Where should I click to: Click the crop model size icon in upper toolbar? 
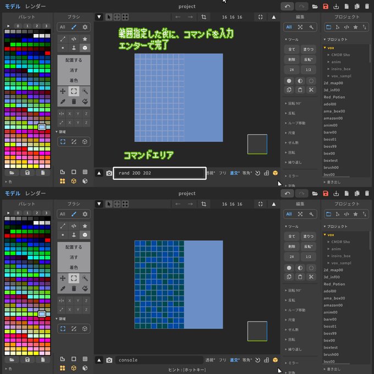(204, 17)
